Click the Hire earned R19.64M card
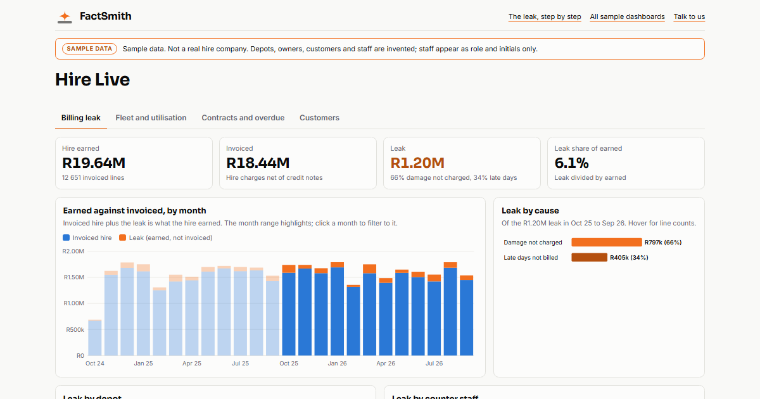 pos(134,163)
